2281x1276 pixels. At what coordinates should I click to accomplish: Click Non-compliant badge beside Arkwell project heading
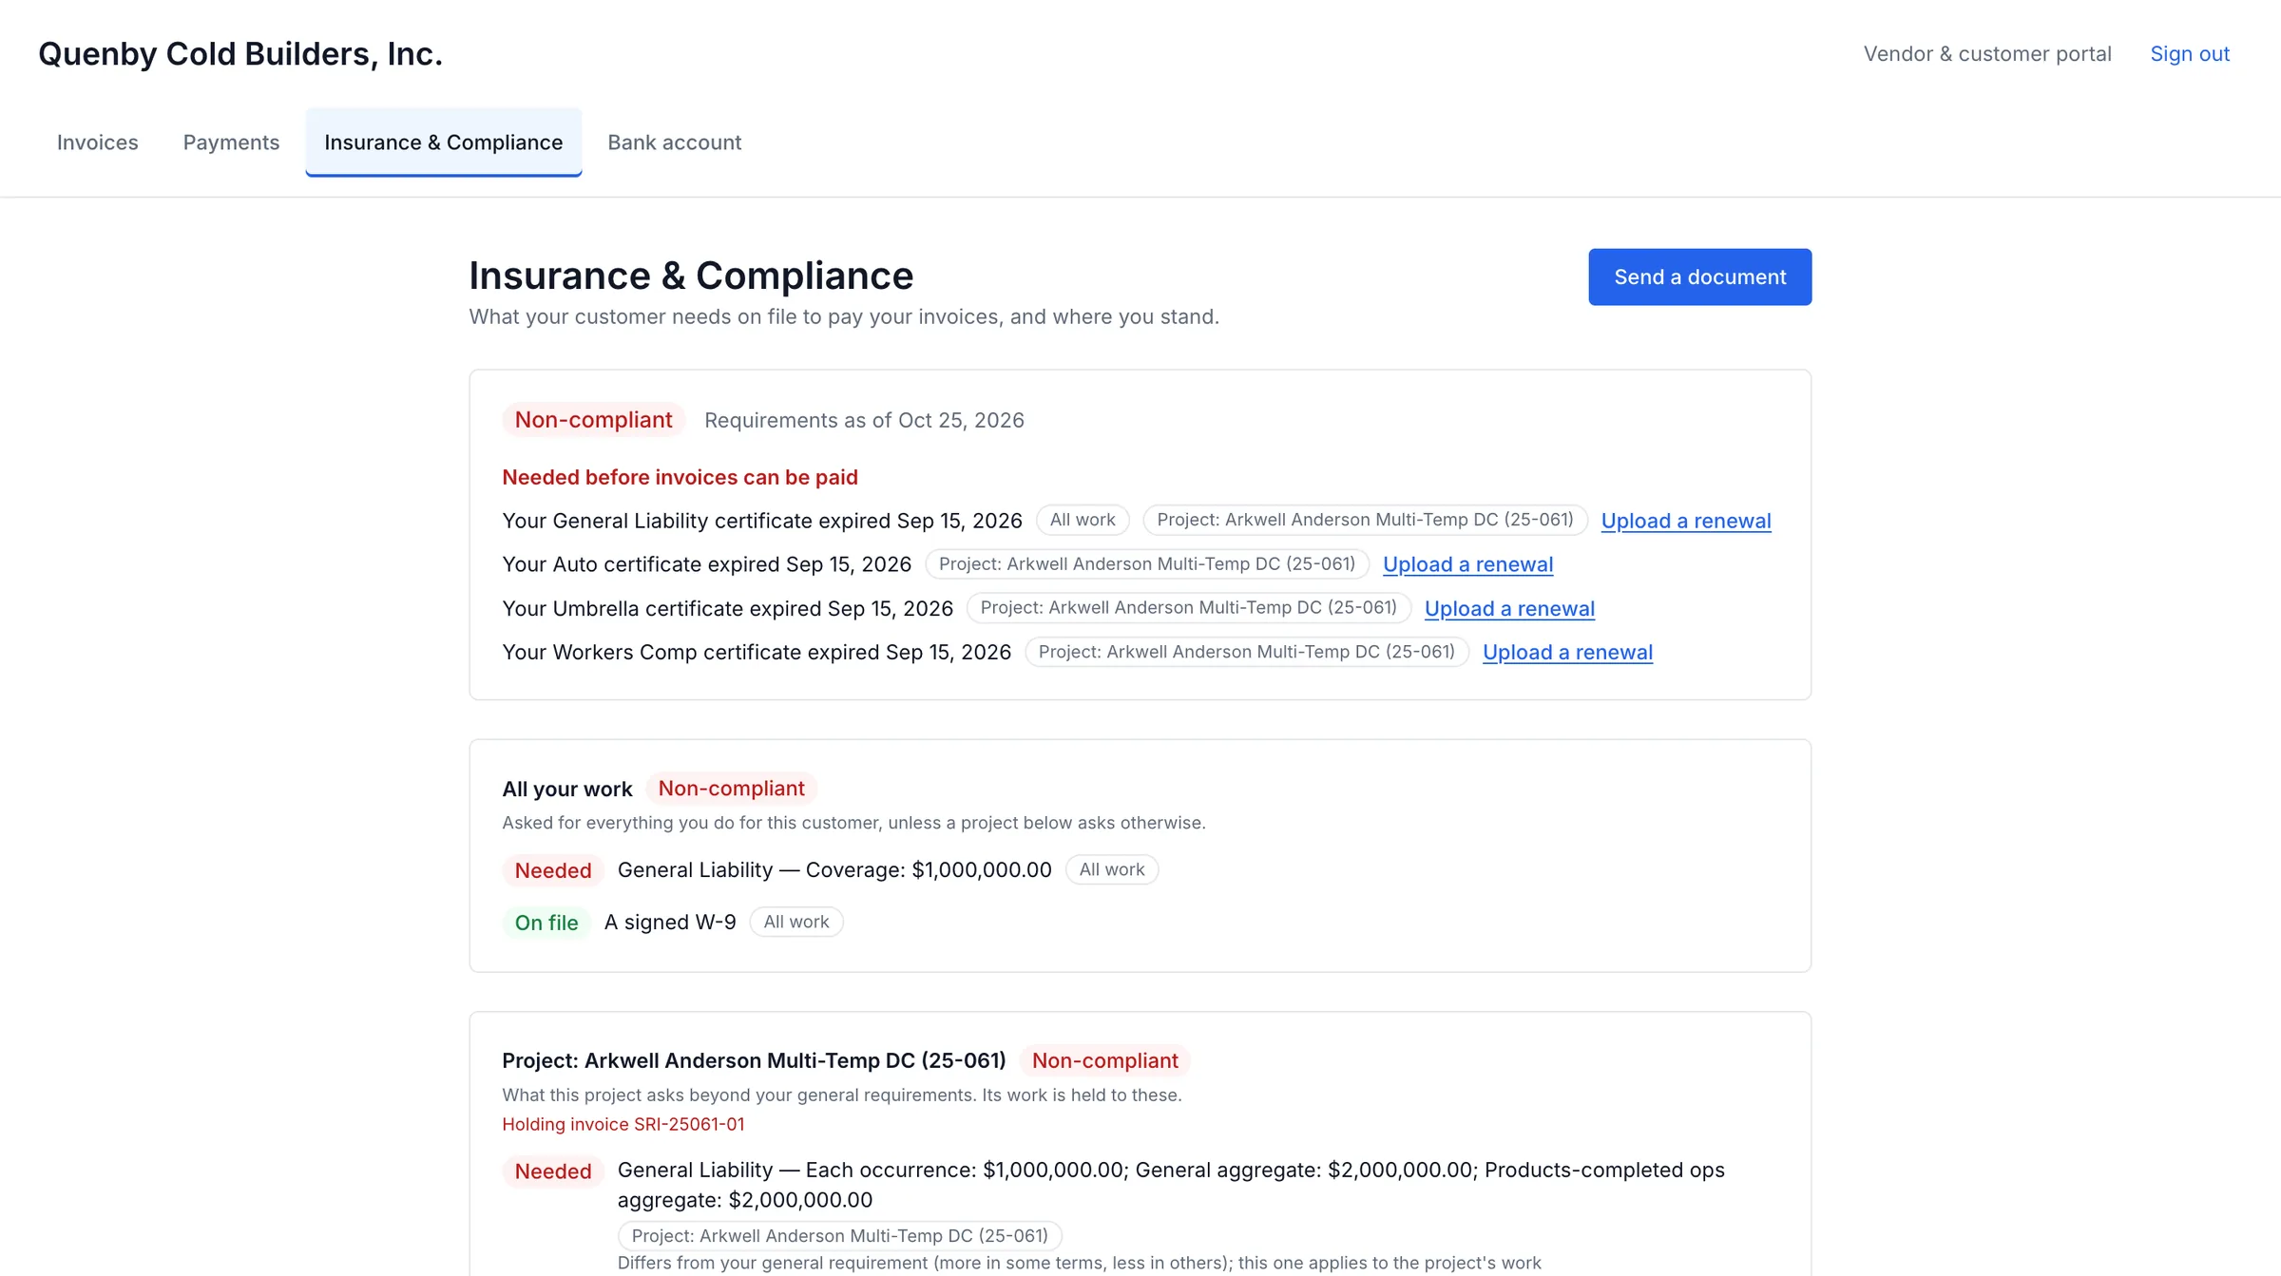tap(1104, 1060)
